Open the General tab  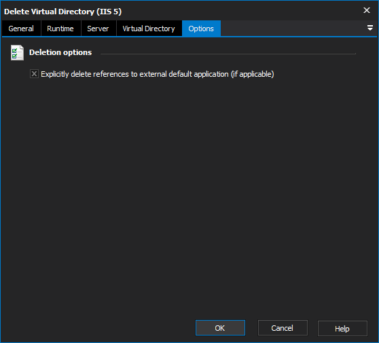(21, 29)
